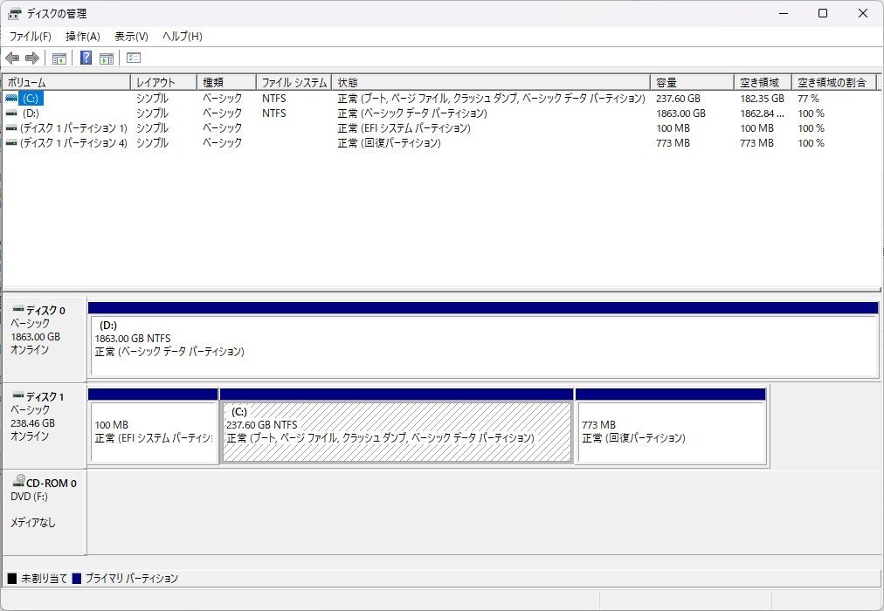Viewport: 884px width, 611px height.
Task: Click the drive icon of ディスク 1 パーティション 1 row
Action: [11, 128]
